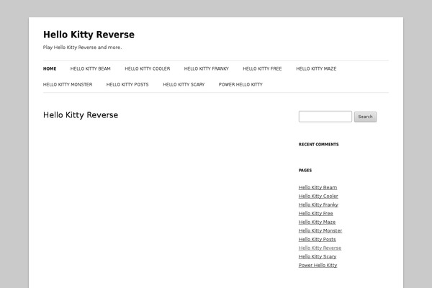
Task: Open Power Hello Kitty link under Pages
Action: point(318,265)
